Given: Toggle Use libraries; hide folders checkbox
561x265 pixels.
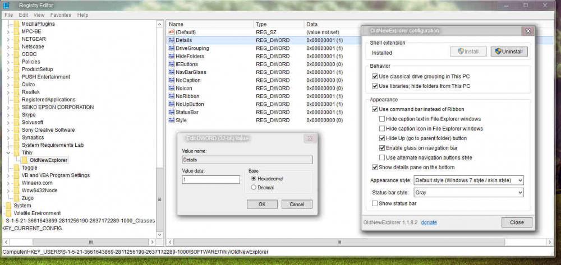Looking at the screenshot, I should coord(375,86).
